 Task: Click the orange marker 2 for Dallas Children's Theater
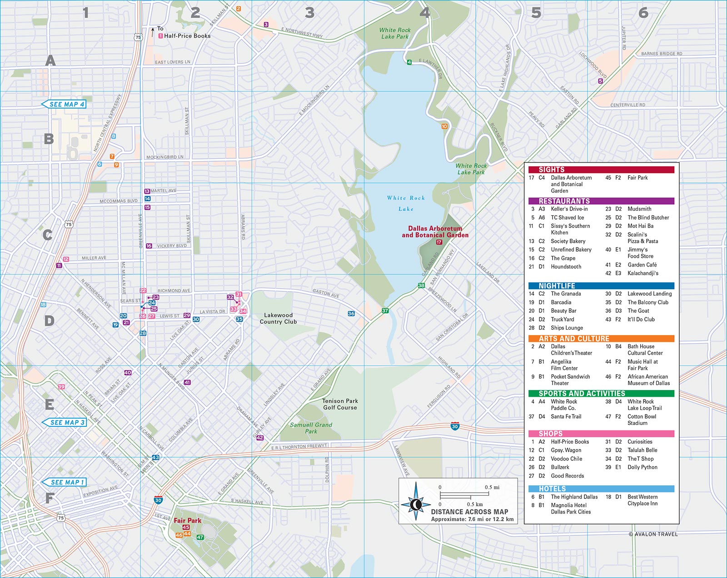[239, 9]
